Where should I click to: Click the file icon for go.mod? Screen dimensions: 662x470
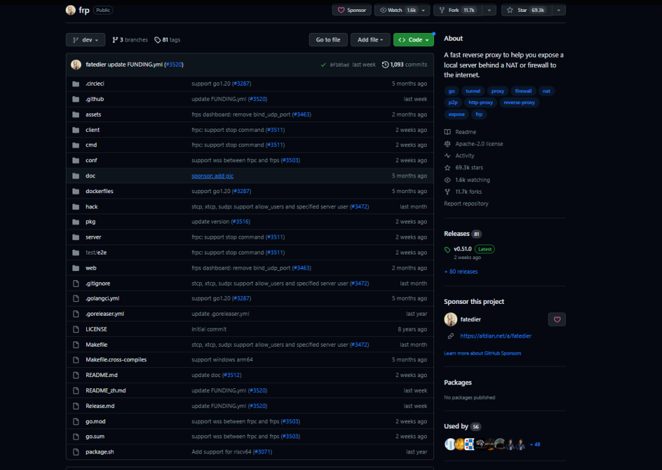76,421
